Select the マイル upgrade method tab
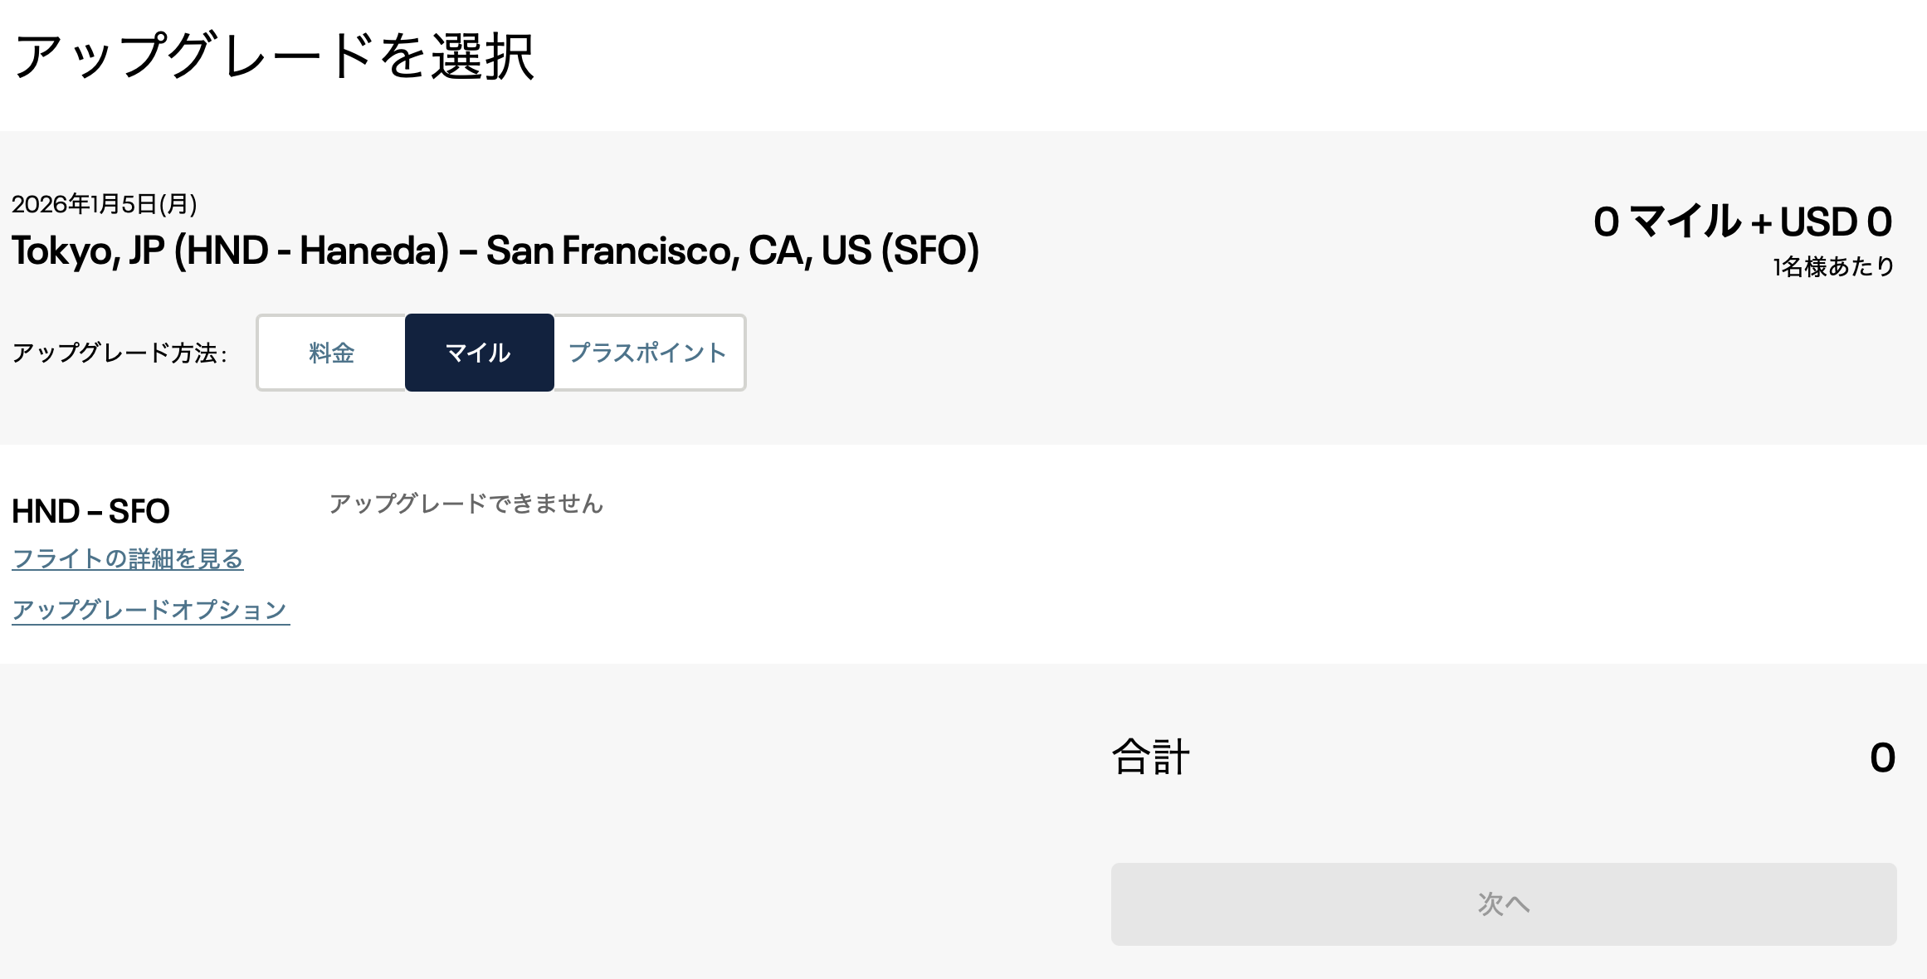The height and width of the screenshot is (979, 1927). 479,353
